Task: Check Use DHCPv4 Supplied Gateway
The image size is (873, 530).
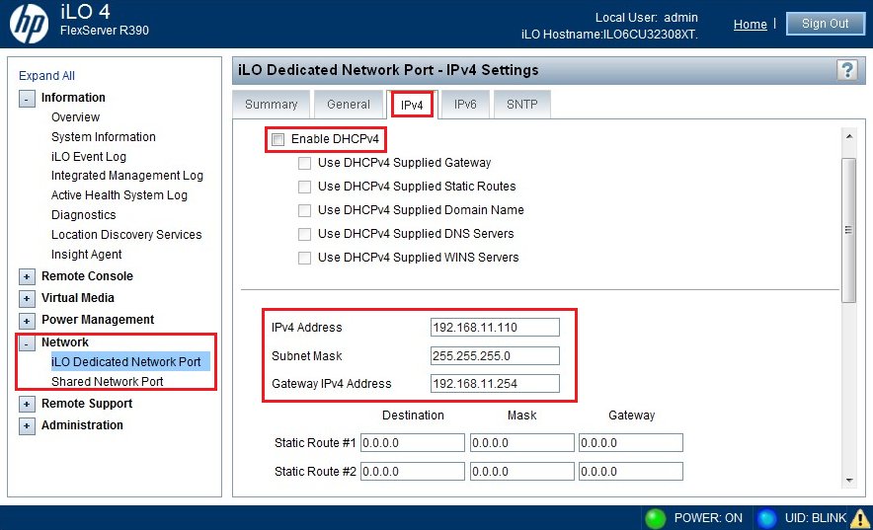Action: click(x=304, y=164)
